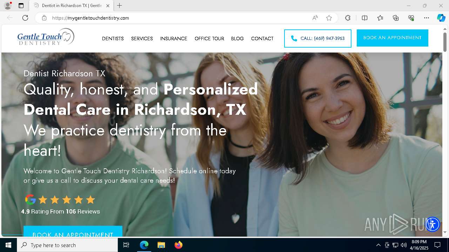Click the page vertical scrollbar thumb
The image size is (449, 252).
click(x=445, y=42)
